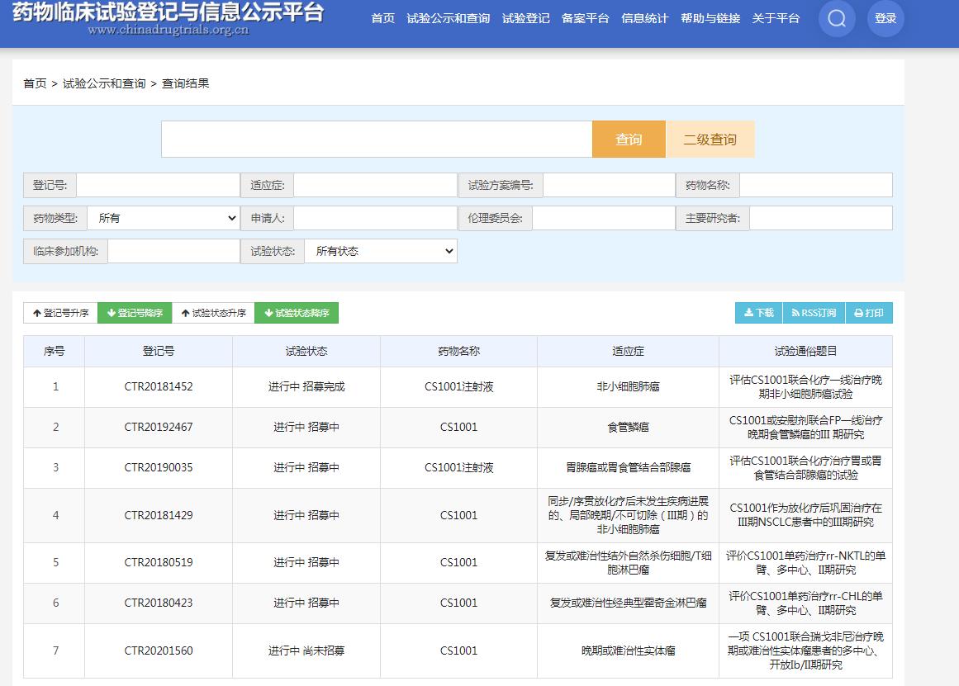Screen dimensions: 959x686
Task: Focus the 伦理委员会 input field
Action: click(604, 218)
